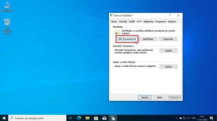Click the İnternet Özellikleri title bar icon
The width and height of the screenshot is (217, 121).
coord(112,15)
